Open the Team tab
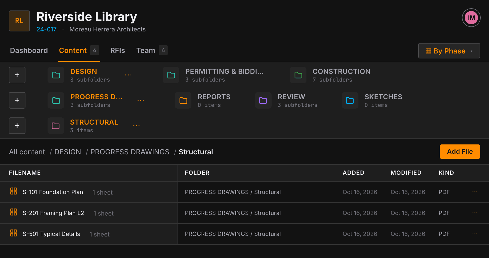Viewport: 489px width, 258px height. point(152,50)
